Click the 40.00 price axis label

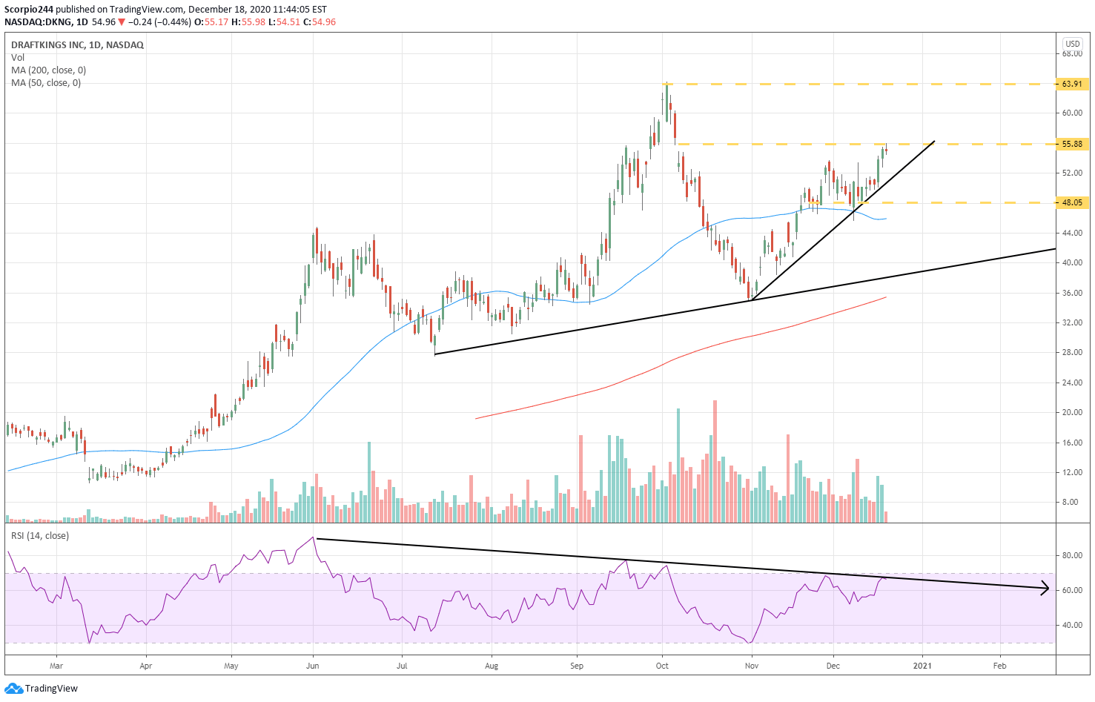click(1072, 263)
